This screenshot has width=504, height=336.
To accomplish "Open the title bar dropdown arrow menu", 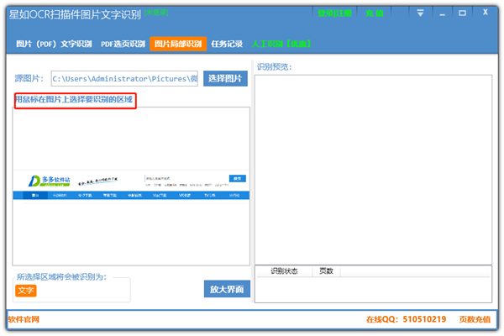I will (x=420, y=13).
